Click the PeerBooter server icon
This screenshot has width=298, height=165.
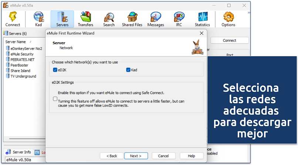click(x=8, y=65)
